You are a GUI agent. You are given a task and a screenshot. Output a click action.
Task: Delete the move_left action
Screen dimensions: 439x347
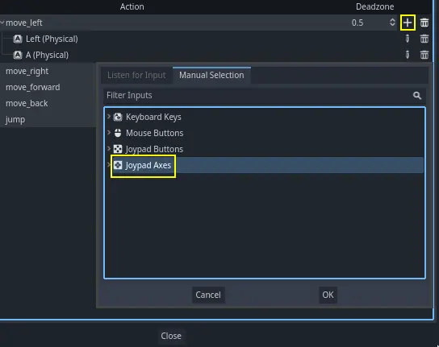[424, 23]
